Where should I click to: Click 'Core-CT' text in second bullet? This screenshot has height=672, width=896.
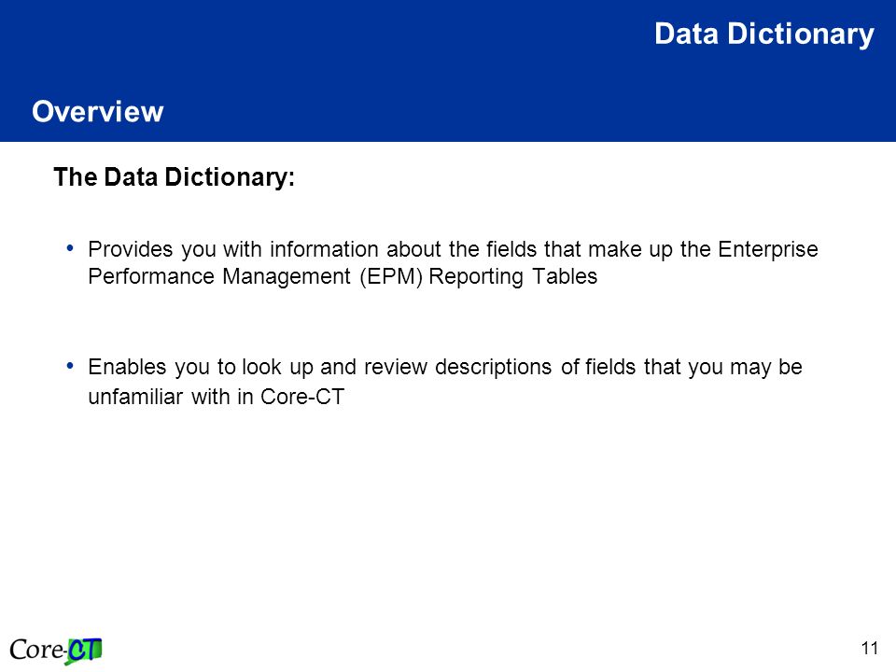click(x=302, y=397)
